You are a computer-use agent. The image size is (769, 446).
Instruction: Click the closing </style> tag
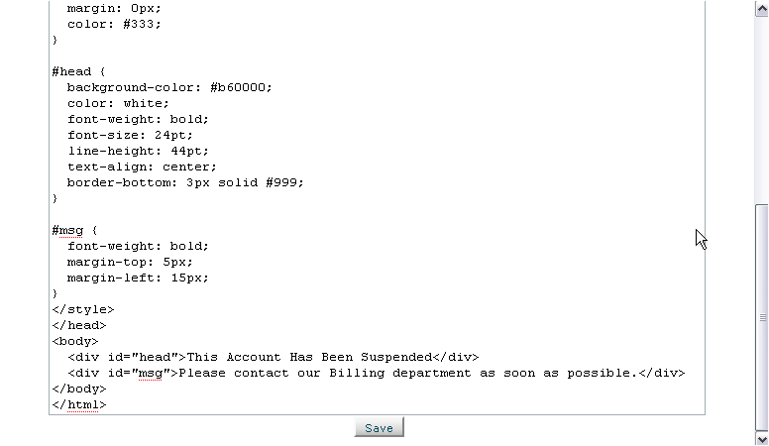[83, 309]
